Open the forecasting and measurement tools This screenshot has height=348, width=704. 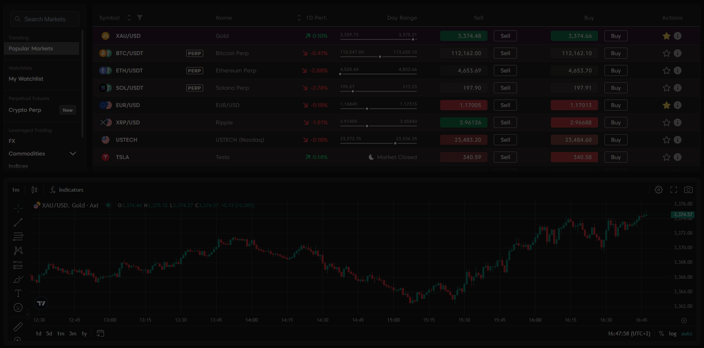pyautogui.click(x=18, y=265)
